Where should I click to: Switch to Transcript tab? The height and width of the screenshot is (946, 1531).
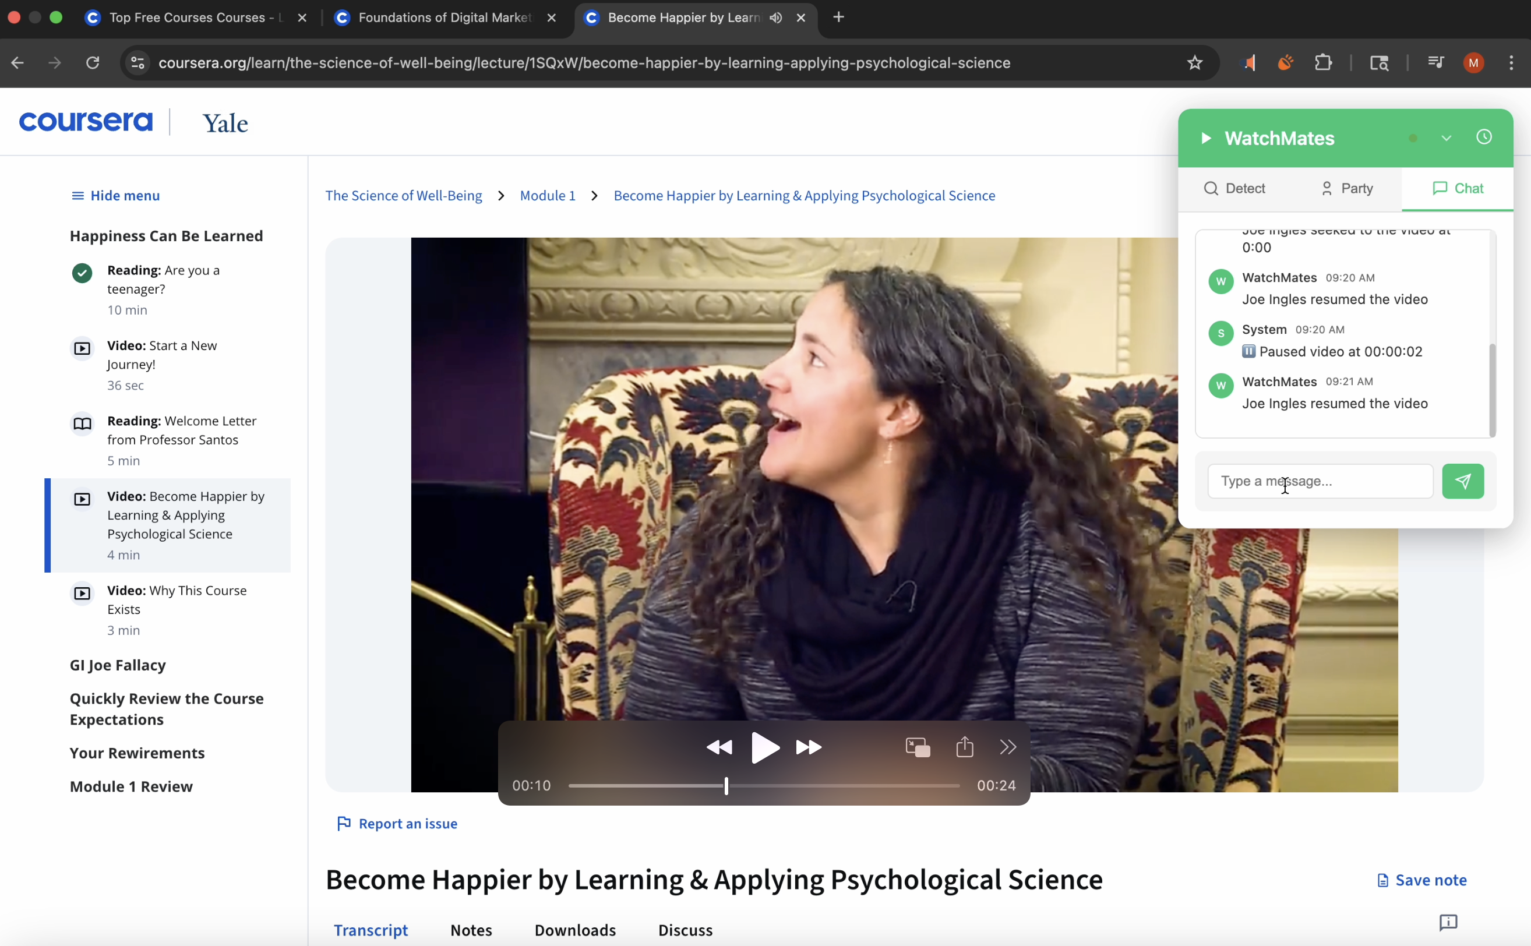point(371,930)
